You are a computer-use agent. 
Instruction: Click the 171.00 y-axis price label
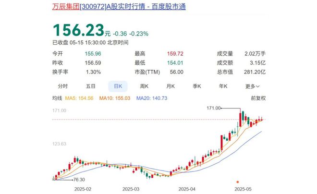point(59,110)
